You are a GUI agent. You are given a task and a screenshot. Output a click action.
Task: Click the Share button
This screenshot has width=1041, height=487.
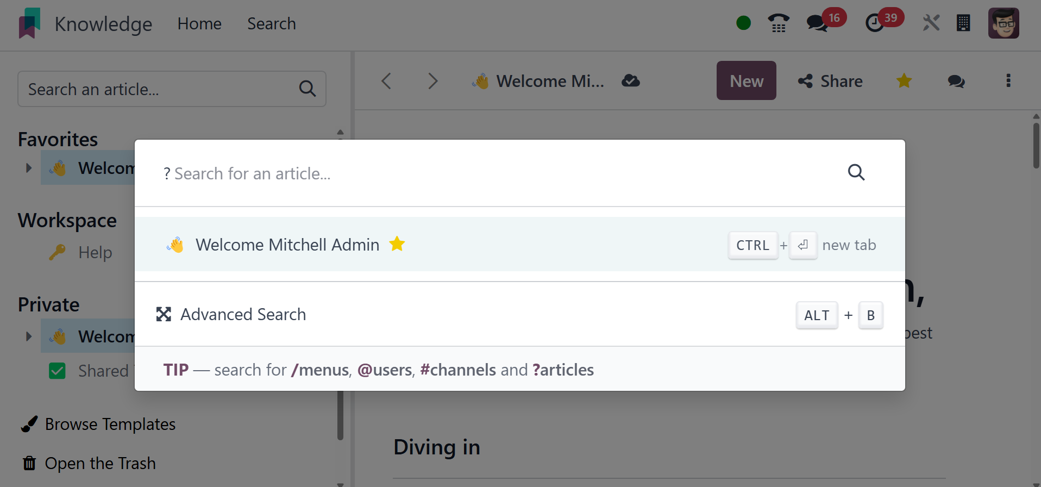tap(830, 81)
